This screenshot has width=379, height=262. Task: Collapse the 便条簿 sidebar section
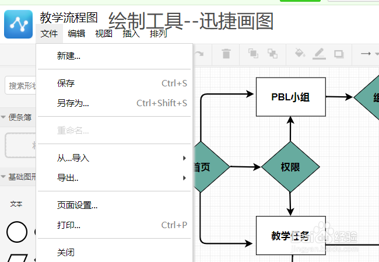[18, 117]
